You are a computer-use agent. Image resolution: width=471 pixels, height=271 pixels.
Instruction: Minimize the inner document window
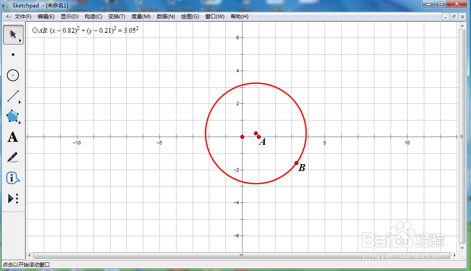pyautogui.click(x=445, y=17)
